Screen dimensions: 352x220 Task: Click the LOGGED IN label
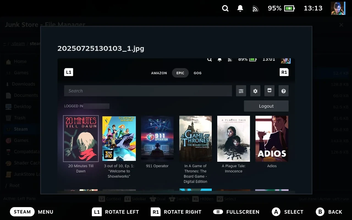click(x=73, y=106)
